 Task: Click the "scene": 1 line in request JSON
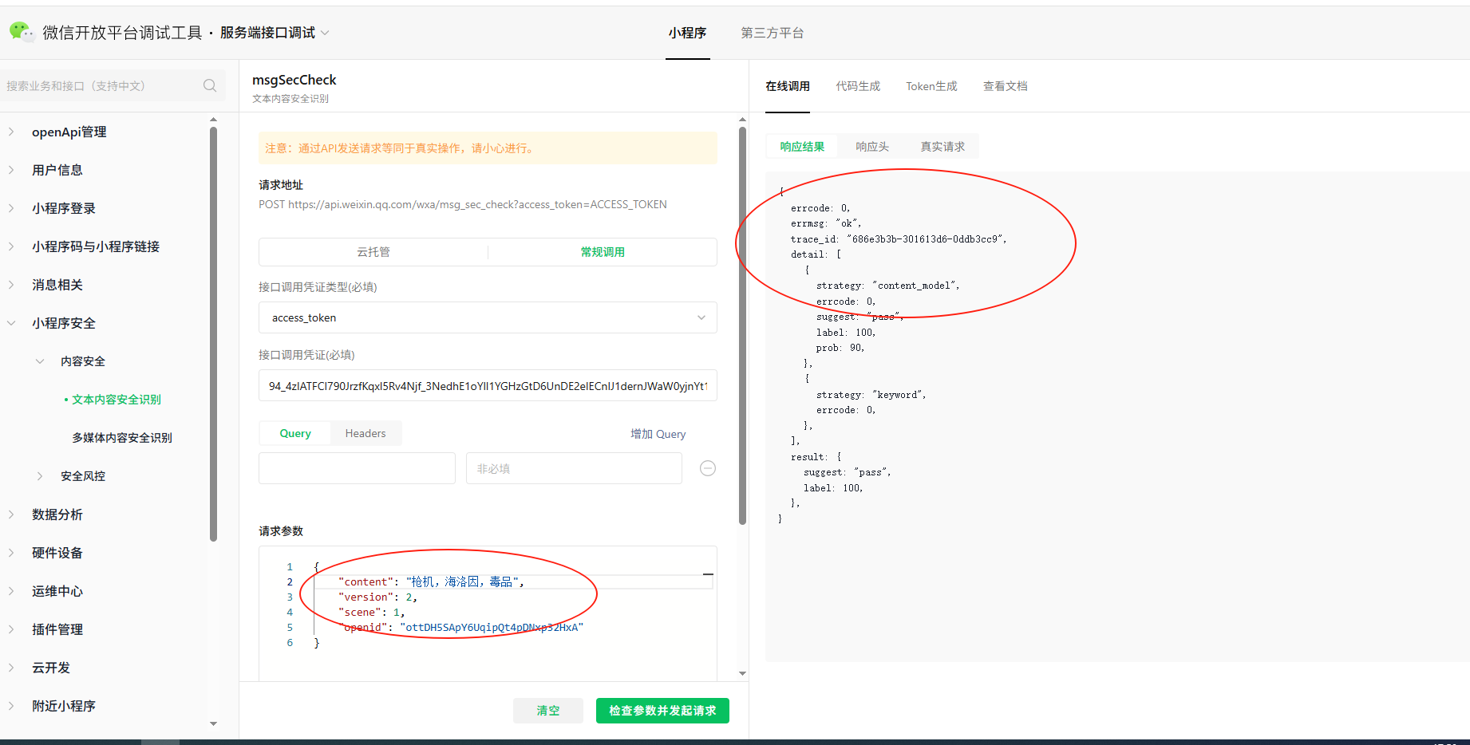click(x=371, y=612)
